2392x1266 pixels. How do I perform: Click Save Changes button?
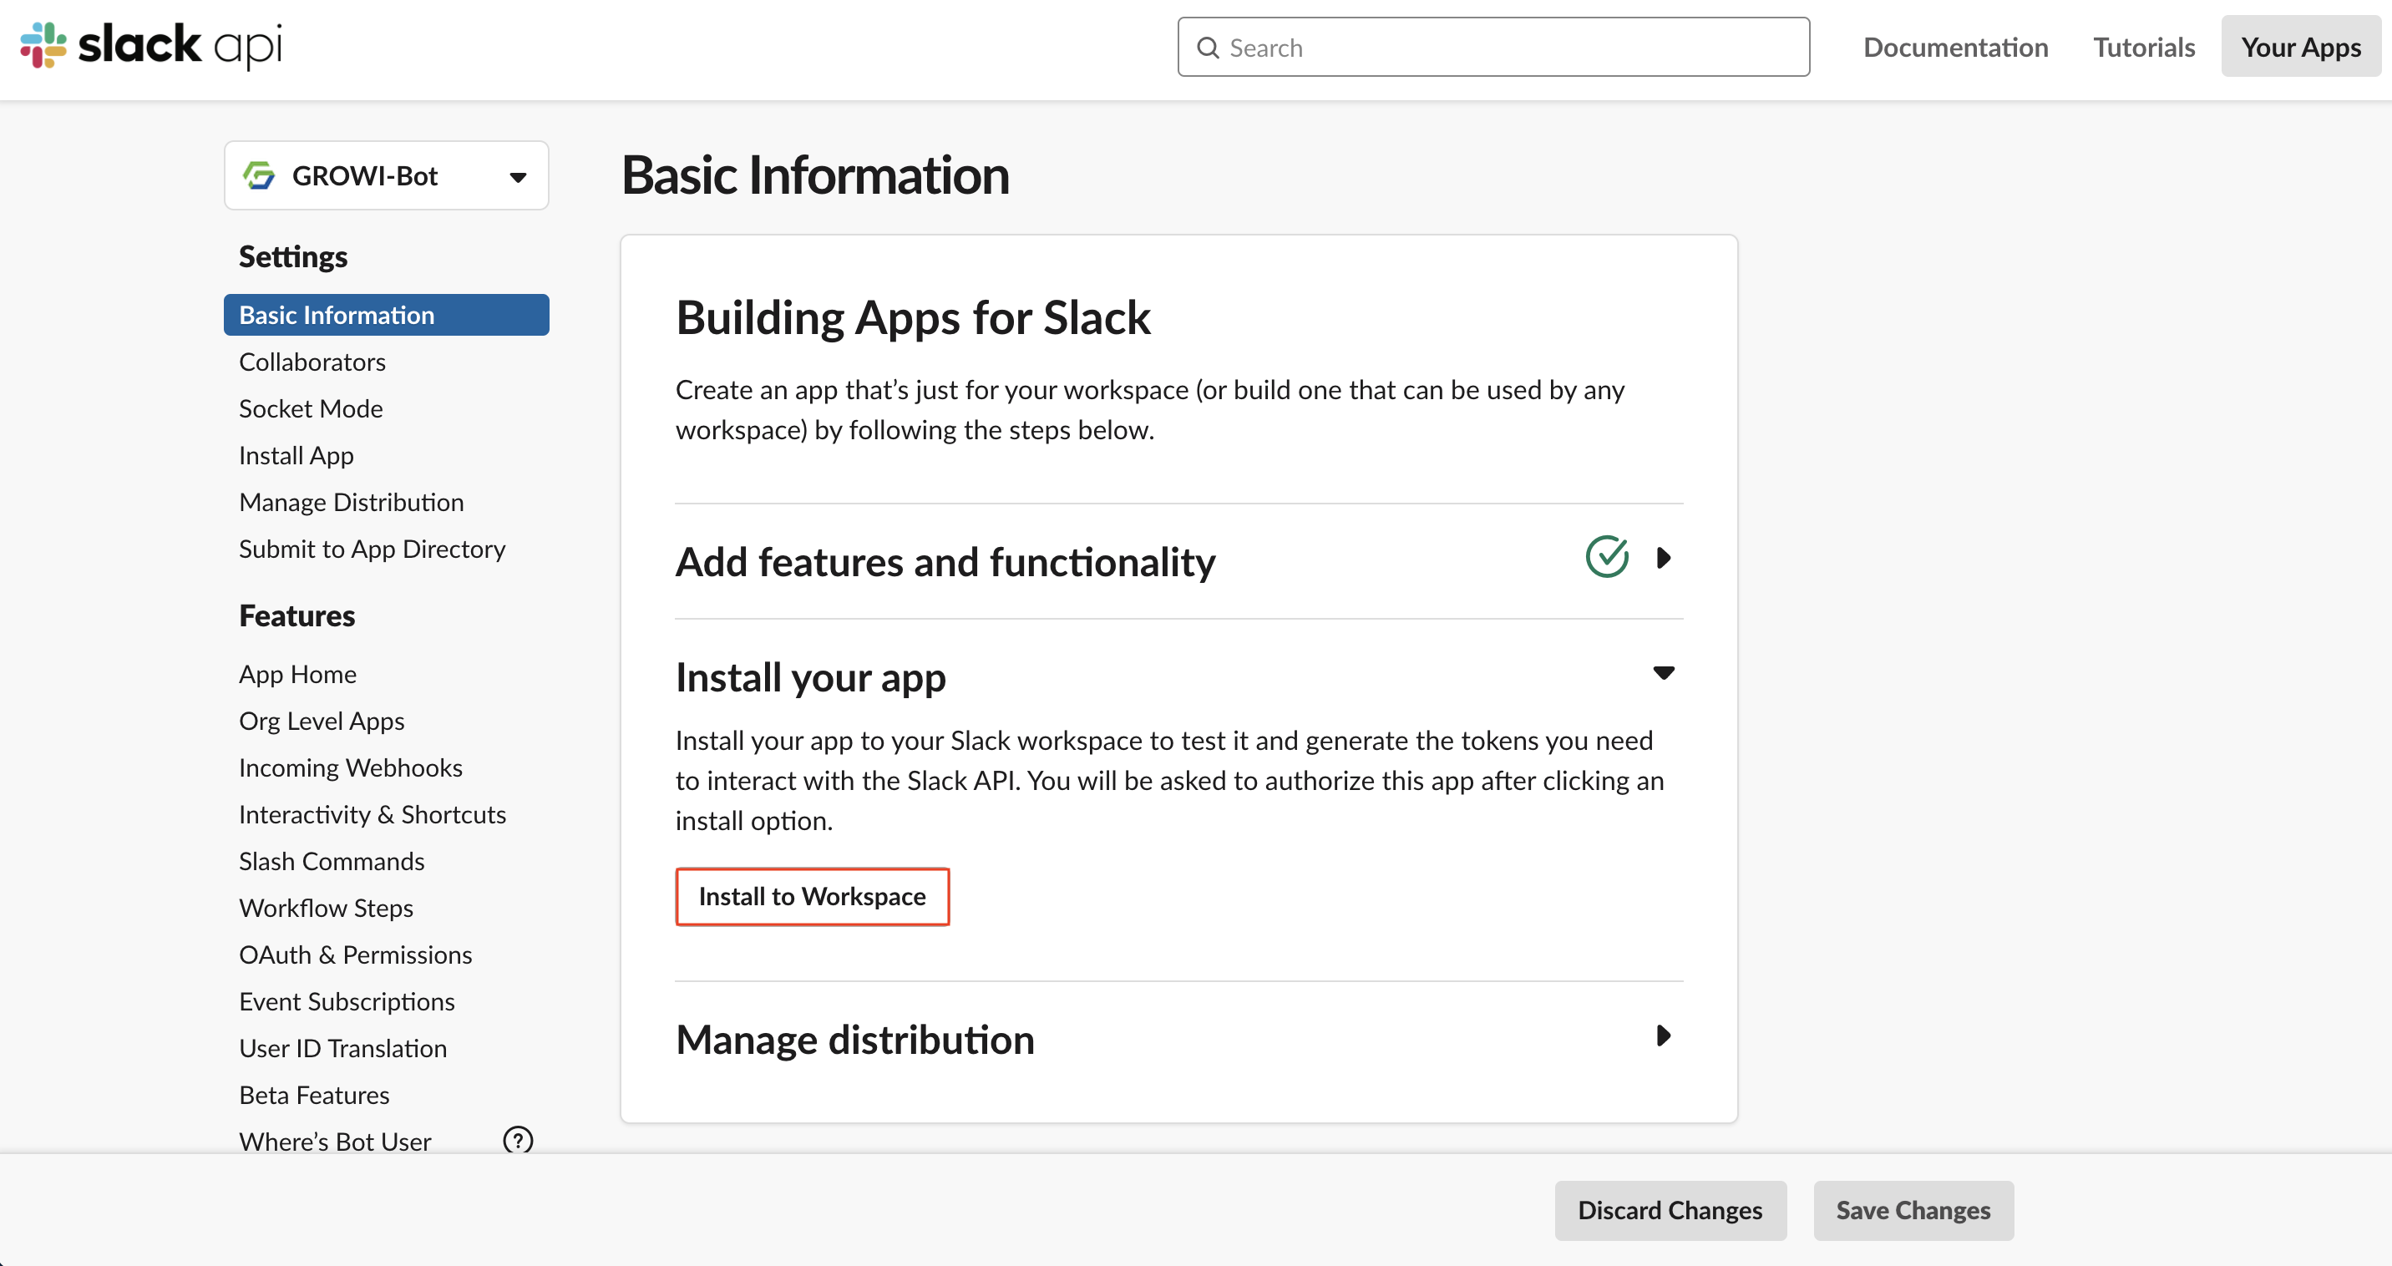[1913, 1210]
